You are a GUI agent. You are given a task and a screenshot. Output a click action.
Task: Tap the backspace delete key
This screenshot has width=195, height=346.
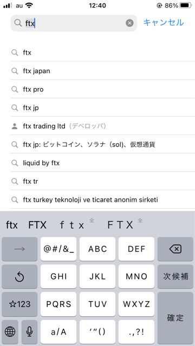(175, 249)
